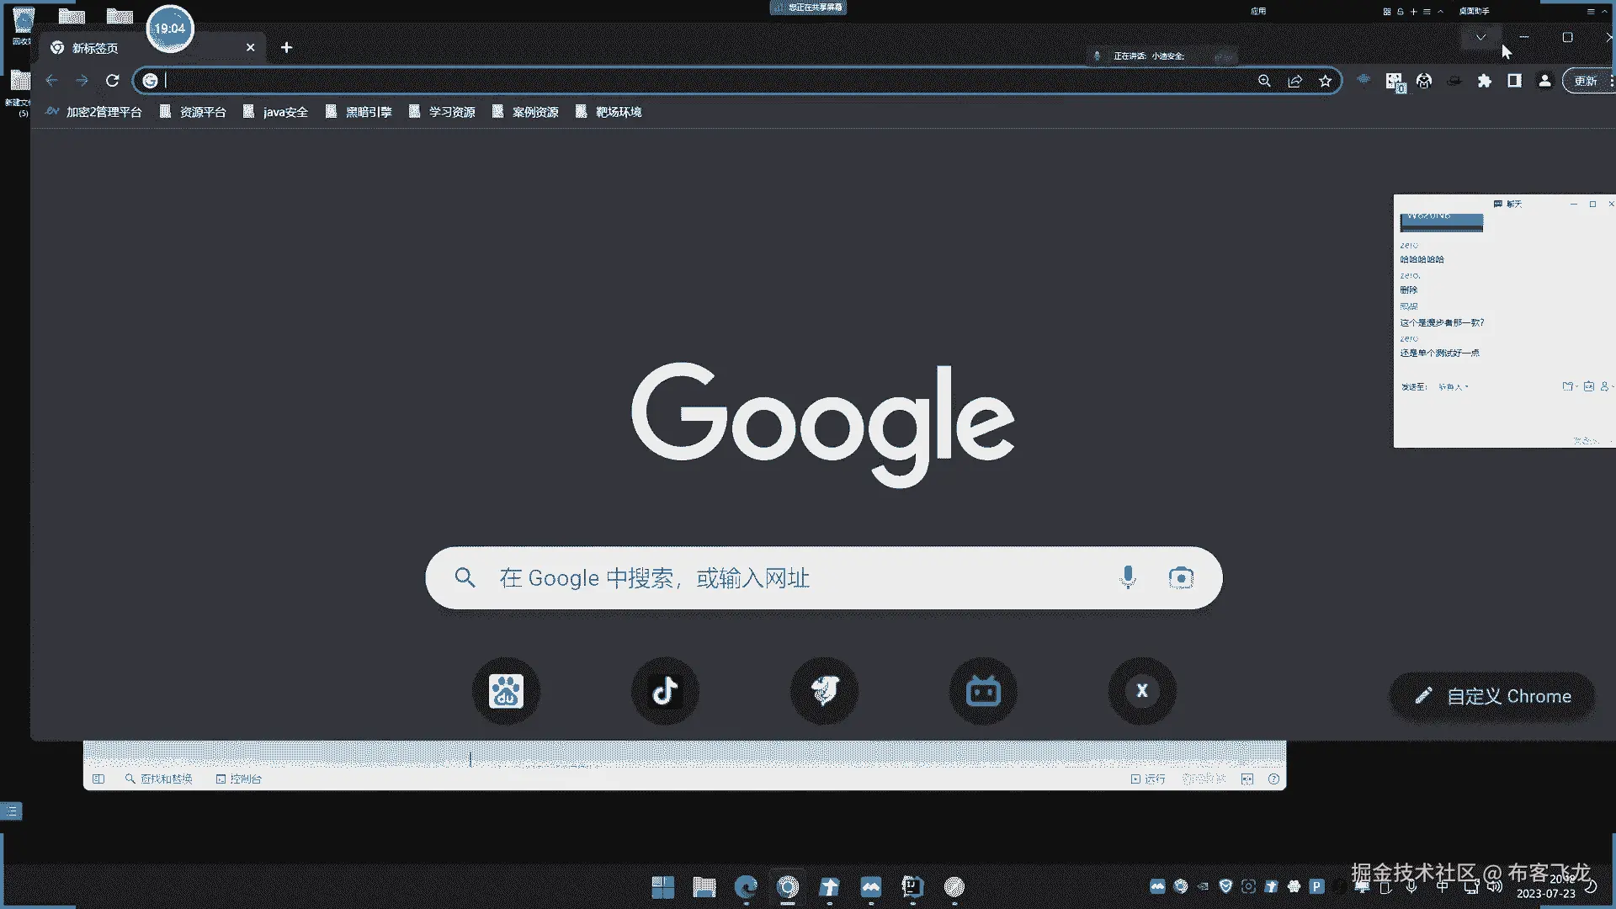Bookmark this tab with star icon

pos(1326,81)
